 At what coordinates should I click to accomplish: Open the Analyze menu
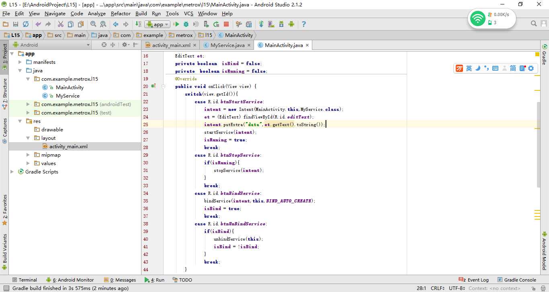[96, 13]
